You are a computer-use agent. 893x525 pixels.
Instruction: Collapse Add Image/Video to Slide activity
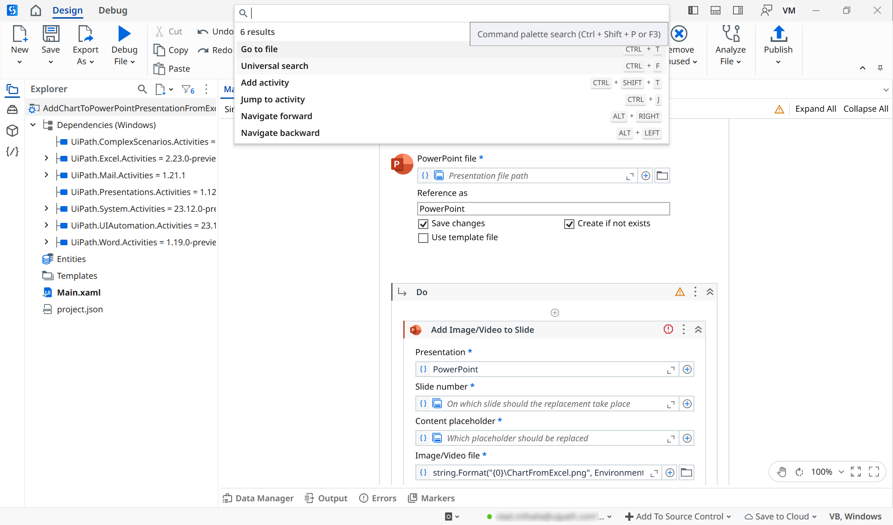(x=698, y=330)
